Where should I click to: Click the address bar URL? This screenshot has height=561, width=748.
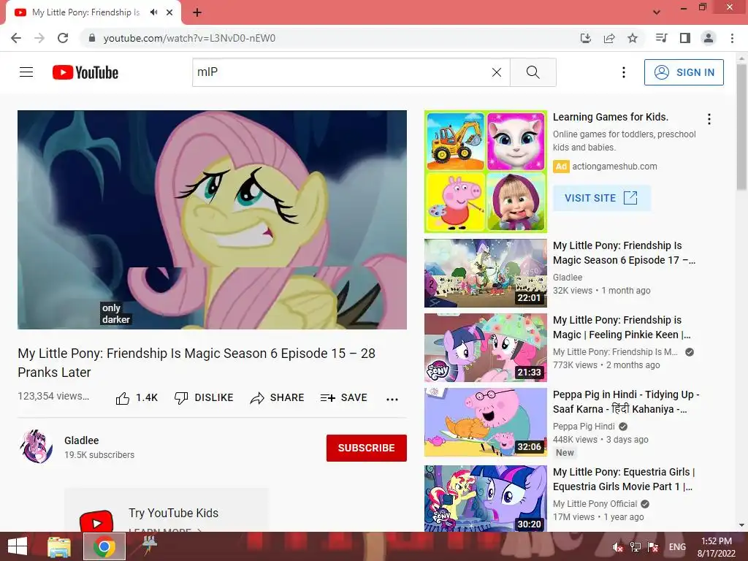189,38
